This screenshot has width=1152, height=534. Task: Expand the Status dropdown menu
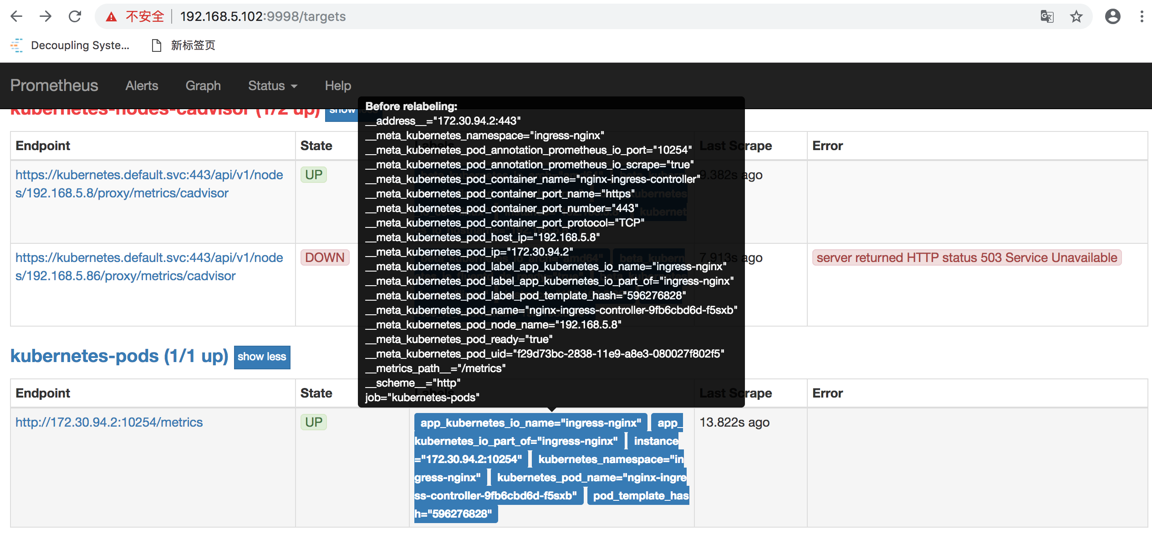coord(272,86)
